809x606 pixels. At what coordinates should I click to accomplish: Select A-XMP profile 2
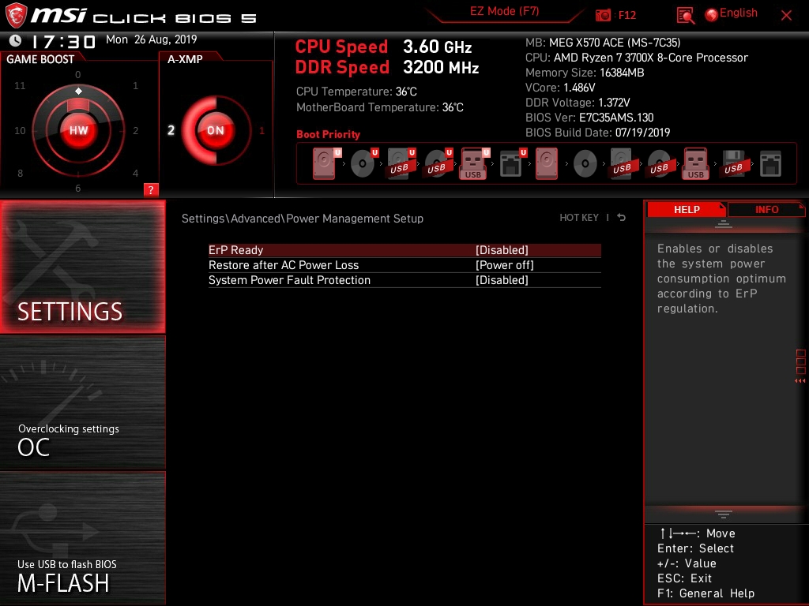171,130
